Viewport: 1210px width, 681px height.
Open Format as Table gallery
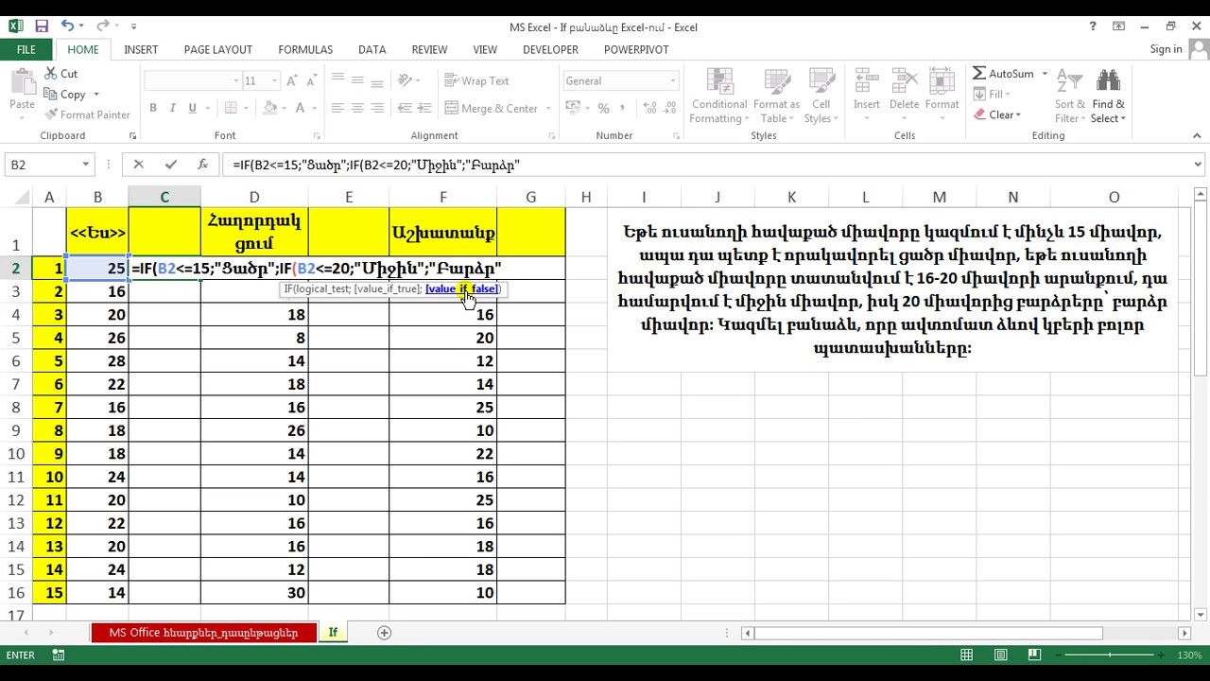point(777,96)
